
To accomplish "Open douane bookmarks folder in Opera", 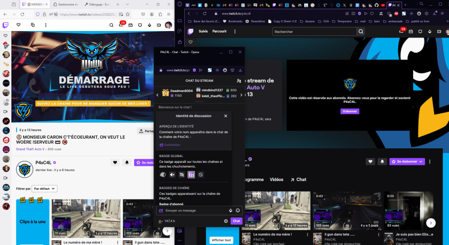I will (307, 21).
